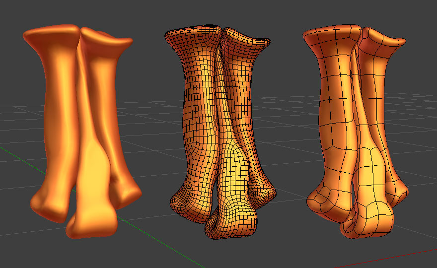This screenshot has width=437, height=268.
Task: Select the smooth-shaded bone model without wireframe
Action: click(83, 131)
